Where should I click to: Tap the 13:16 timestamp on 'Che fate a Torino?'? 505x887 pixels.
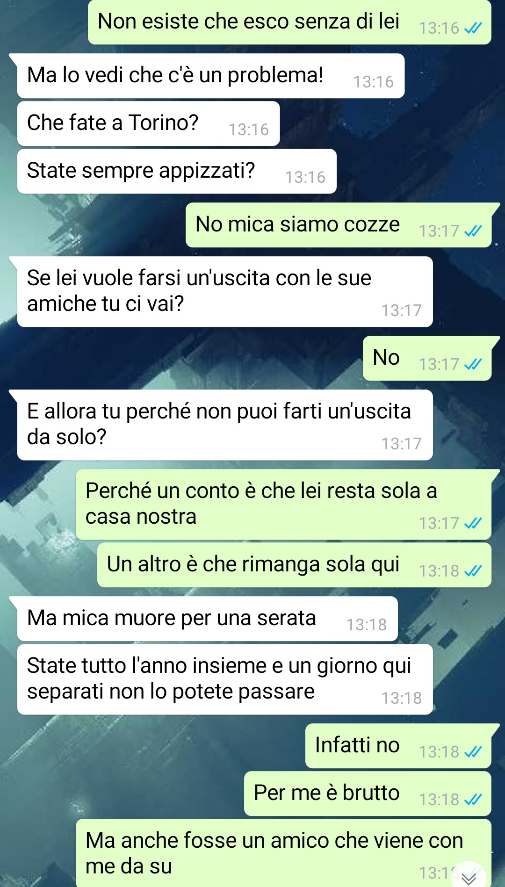tap(249, 130)
